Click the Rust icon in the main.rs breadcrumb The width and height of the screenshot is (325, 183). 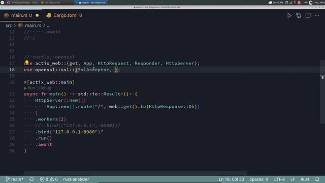(20, 25)
